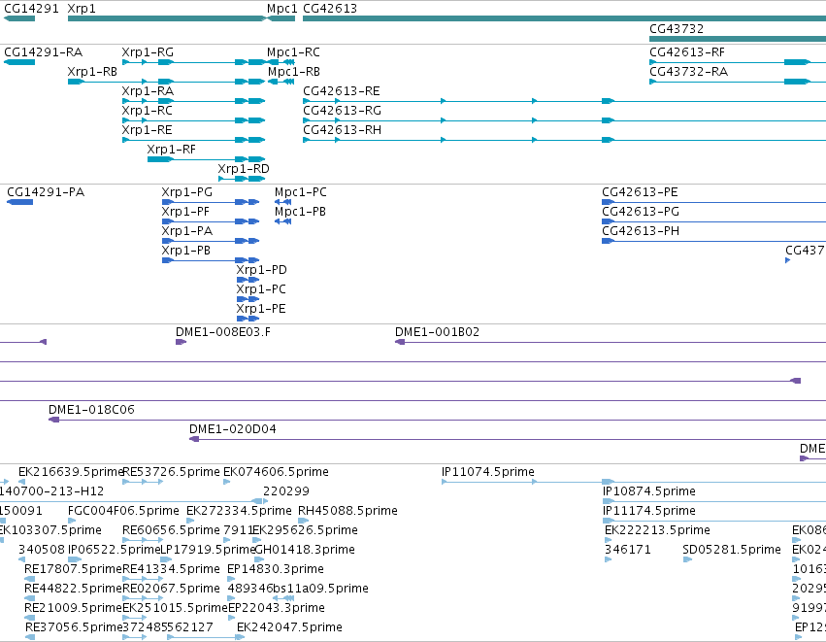Click transcript label CG42613-RG

[342, 111]
